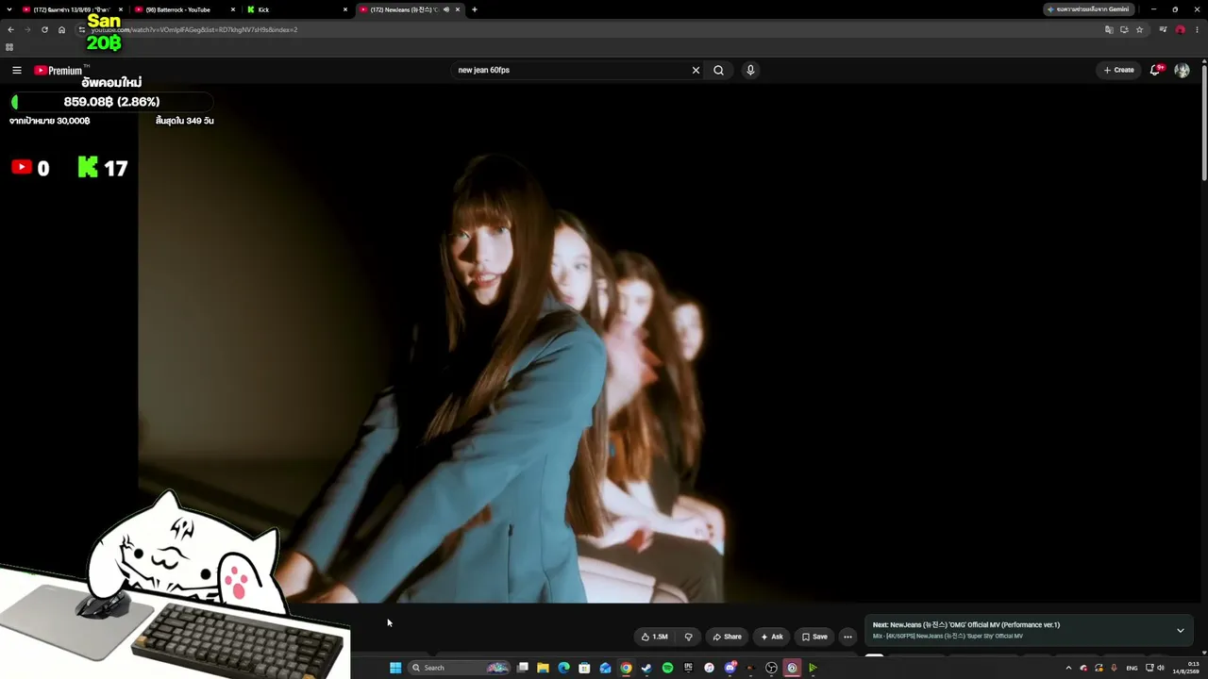Screen dimensions: 1208x679
Task: Open YouTube notifications bell
Action: (1155, 70)
